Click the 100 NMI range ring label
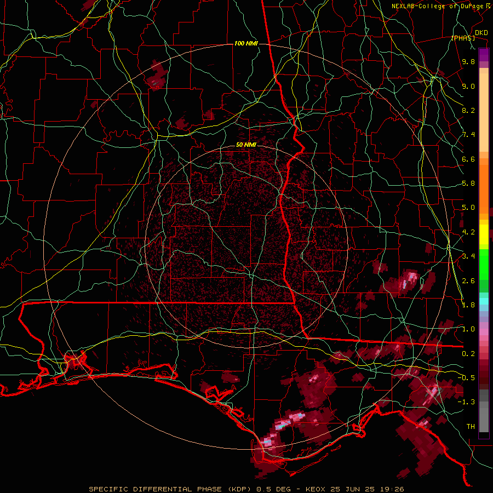 (246, 43)
